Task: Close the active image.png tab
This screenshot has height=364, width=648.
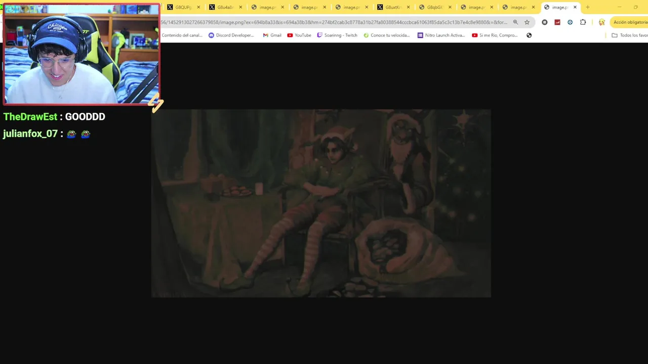Action: (x=575, y=7)
